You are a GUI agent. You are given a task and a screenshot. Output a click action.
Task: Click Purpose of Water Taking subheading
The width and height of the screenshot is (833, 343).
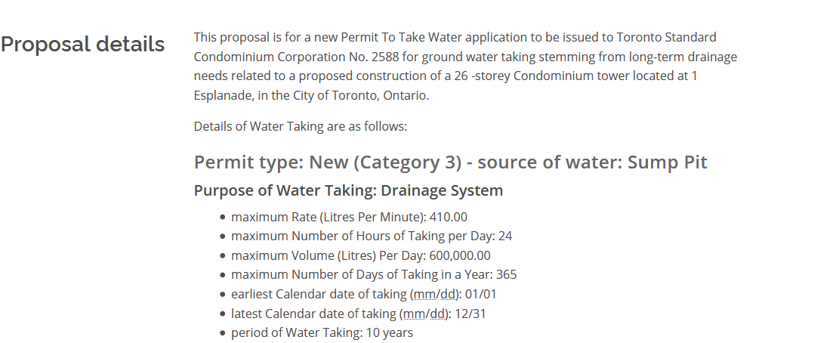pyautogui.click(x=348, y=190)
